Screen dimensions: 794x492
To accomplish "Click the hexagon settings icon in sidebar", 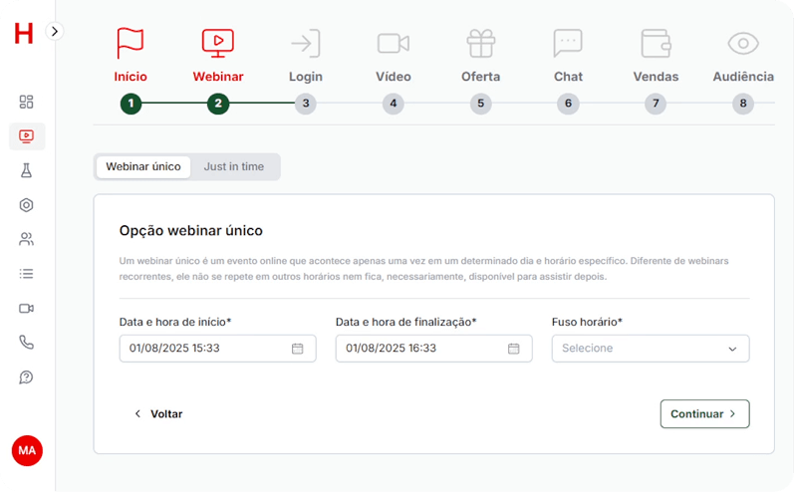I will point(27,205).
